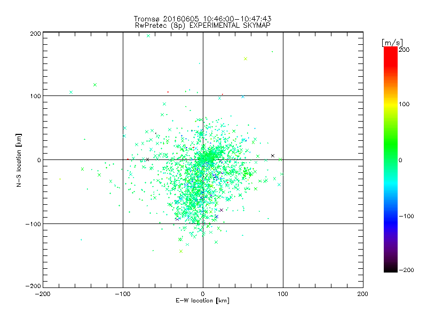Screen dimensions: 427x320
Task: Click the 100 tick label on the y-axis
Action: point(35,96)
